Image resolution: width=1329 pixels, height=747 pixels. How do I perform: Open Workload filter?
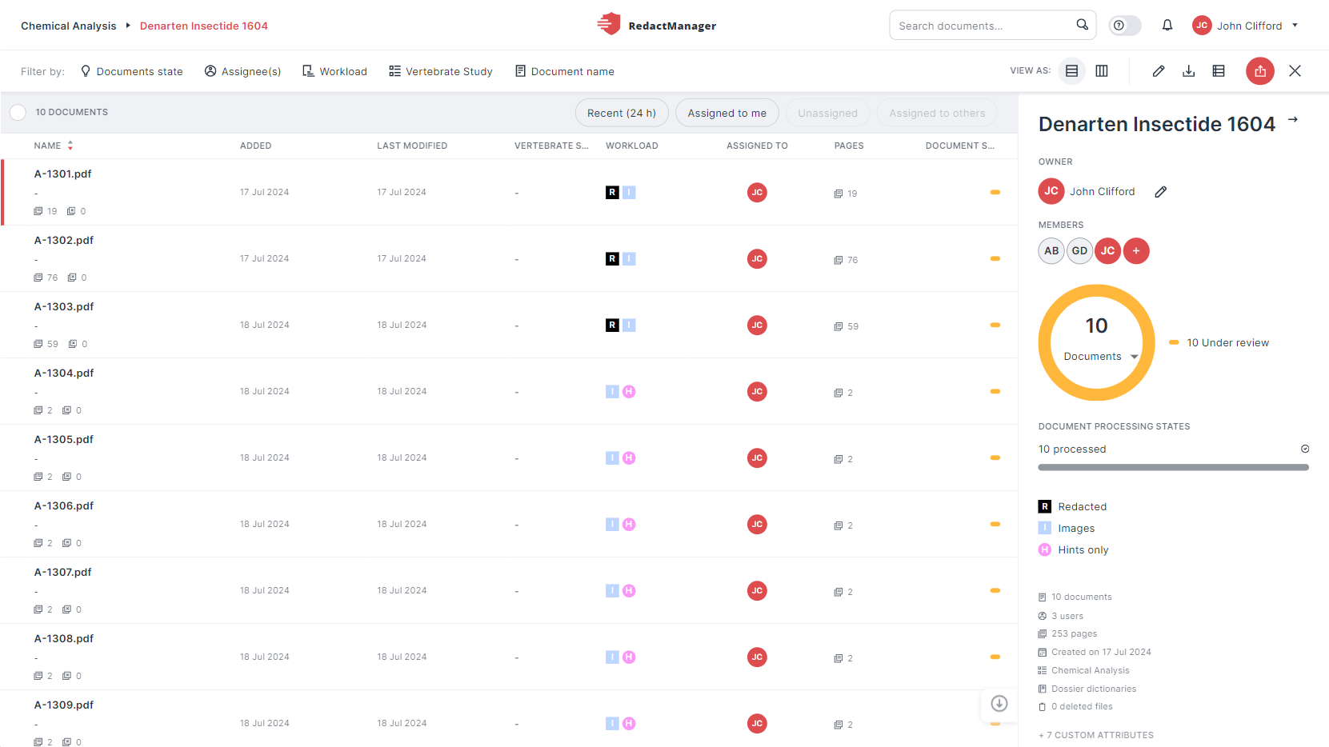click(x=334, y=71)
